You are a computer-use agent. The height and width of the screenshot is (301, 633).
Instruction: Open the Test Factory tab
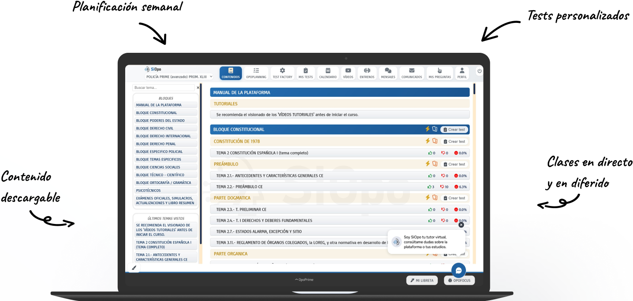(282, 73)
